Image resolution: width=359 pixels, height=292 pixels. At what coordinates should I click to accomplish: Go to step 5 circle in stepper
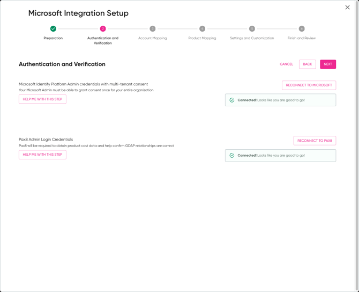252,28
